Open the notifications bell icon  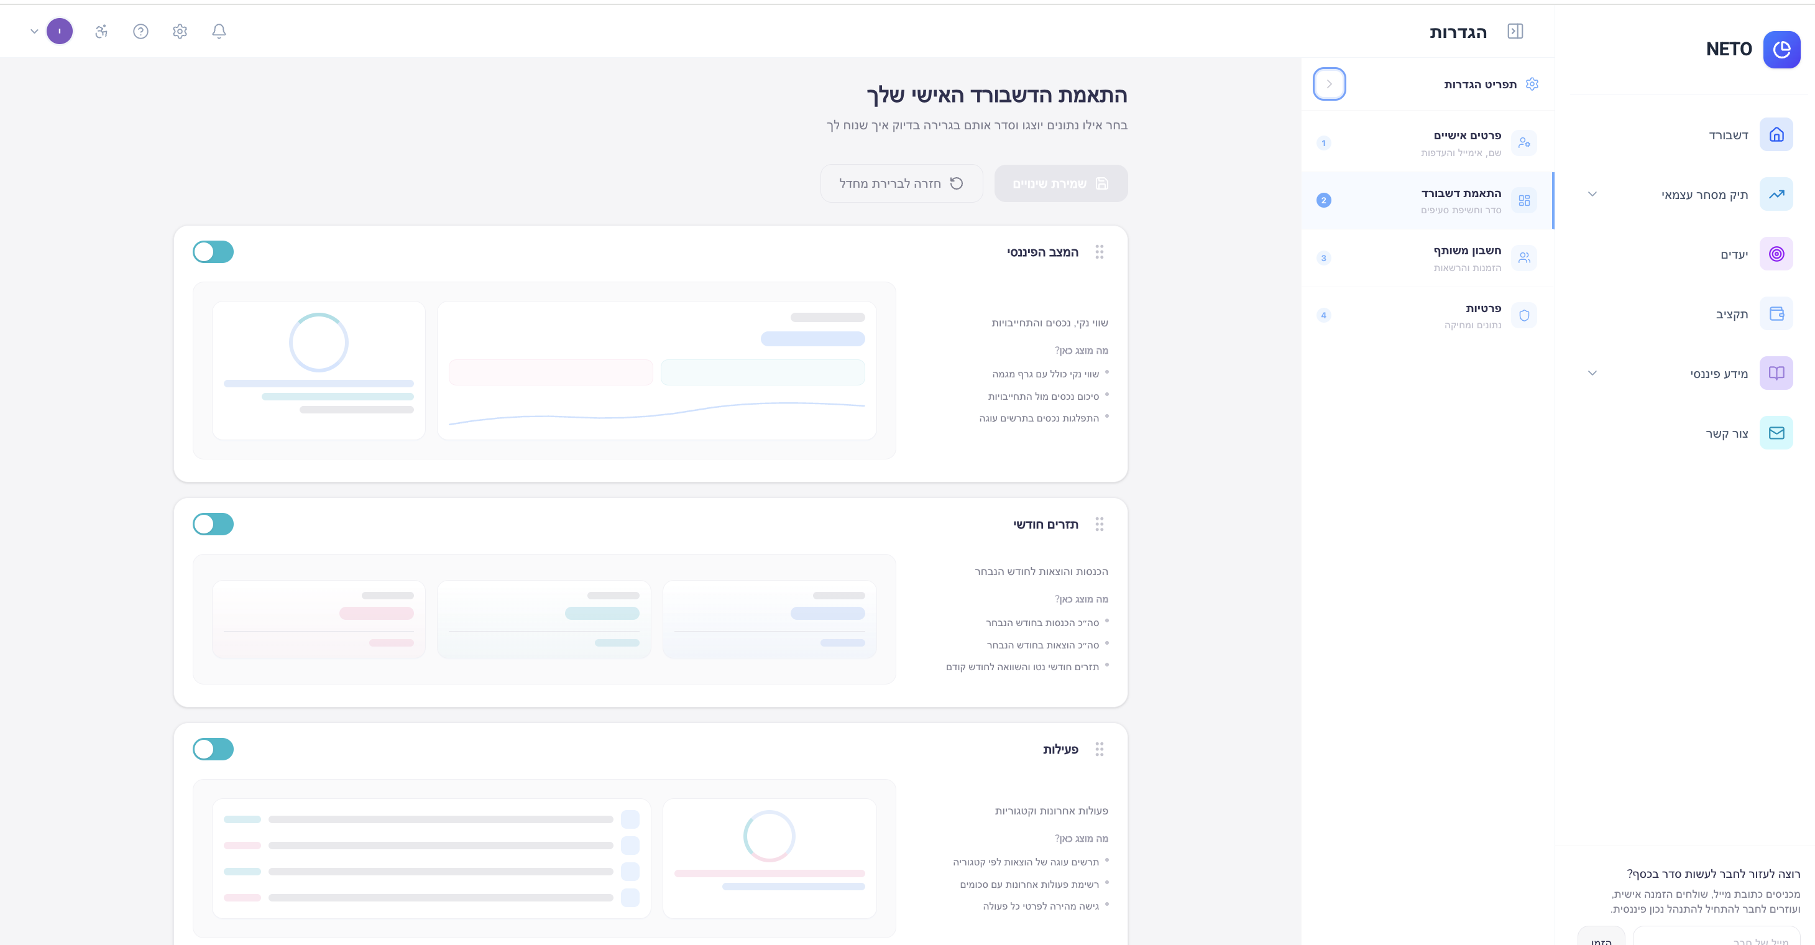(x=218, y=31)
